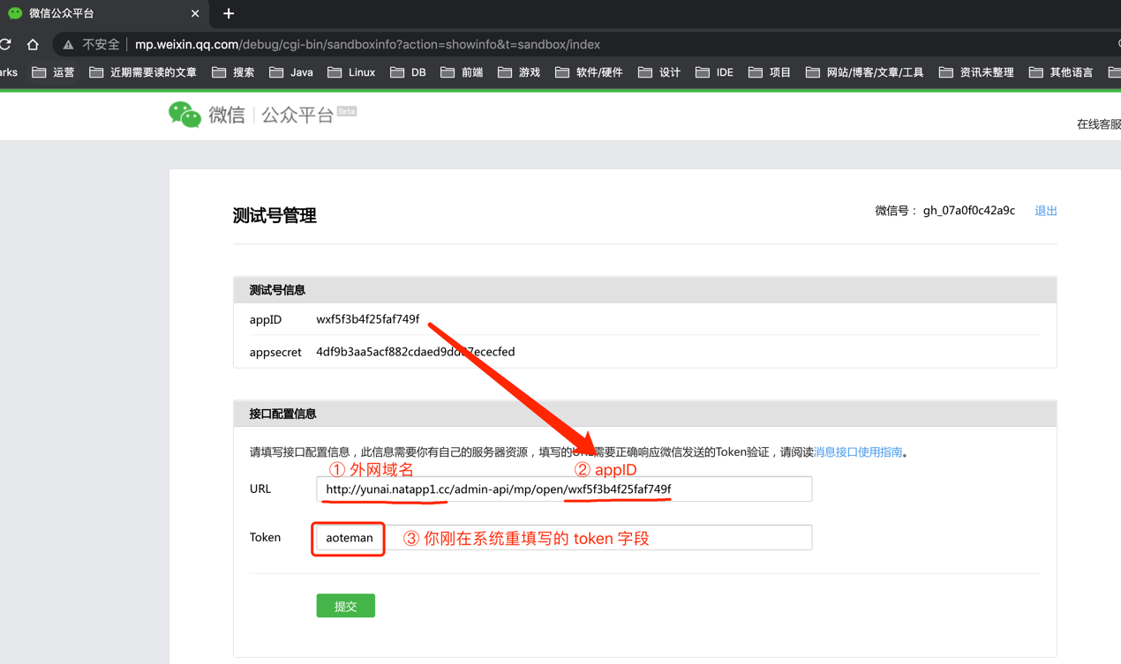
Task: Click the 退出 logout link
Action: [x=1045, y=210]
